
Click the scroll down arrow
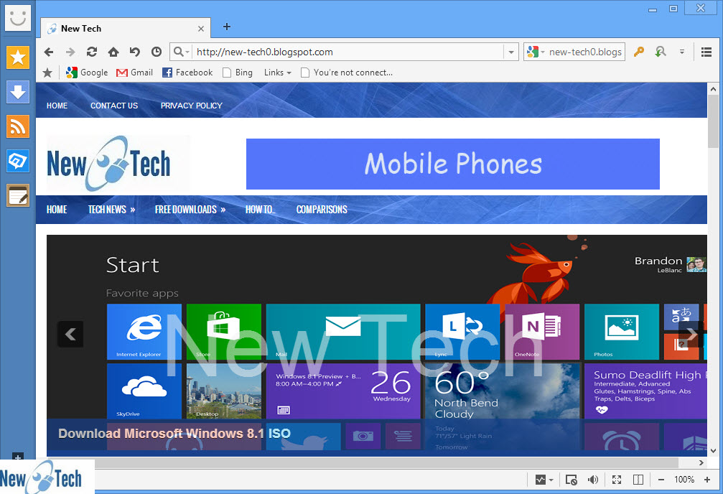[x=713, y=451]
